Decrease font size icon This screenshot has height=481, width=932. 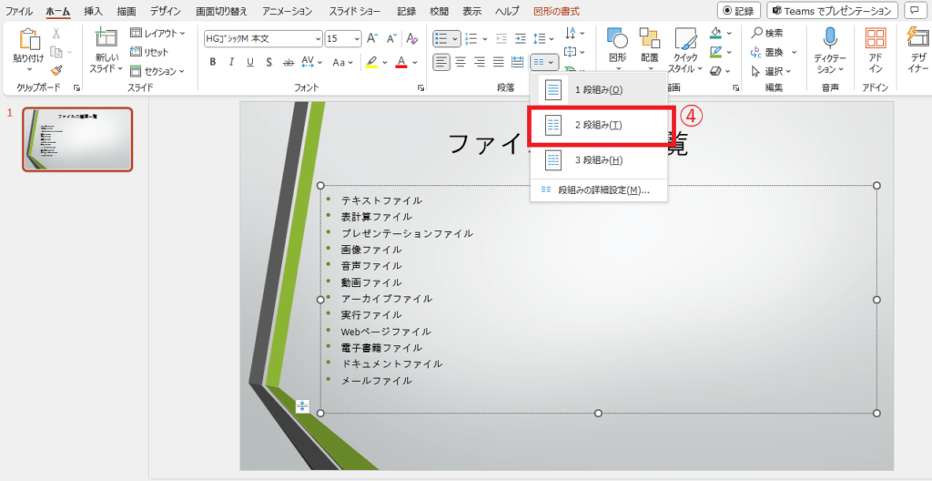click(x=391, y=38)
